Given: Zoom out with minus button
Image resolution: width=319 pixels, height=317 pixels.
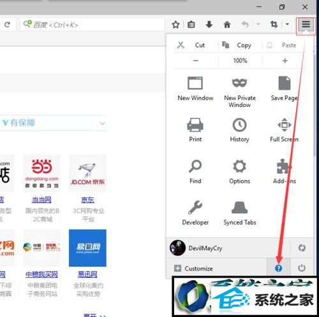Looking at the screenshot, I should click(196, 60).
